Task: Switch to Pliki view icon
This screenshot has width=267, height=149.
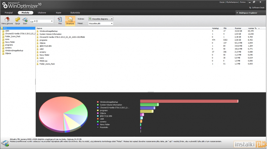Action: [x=60, y=20]
